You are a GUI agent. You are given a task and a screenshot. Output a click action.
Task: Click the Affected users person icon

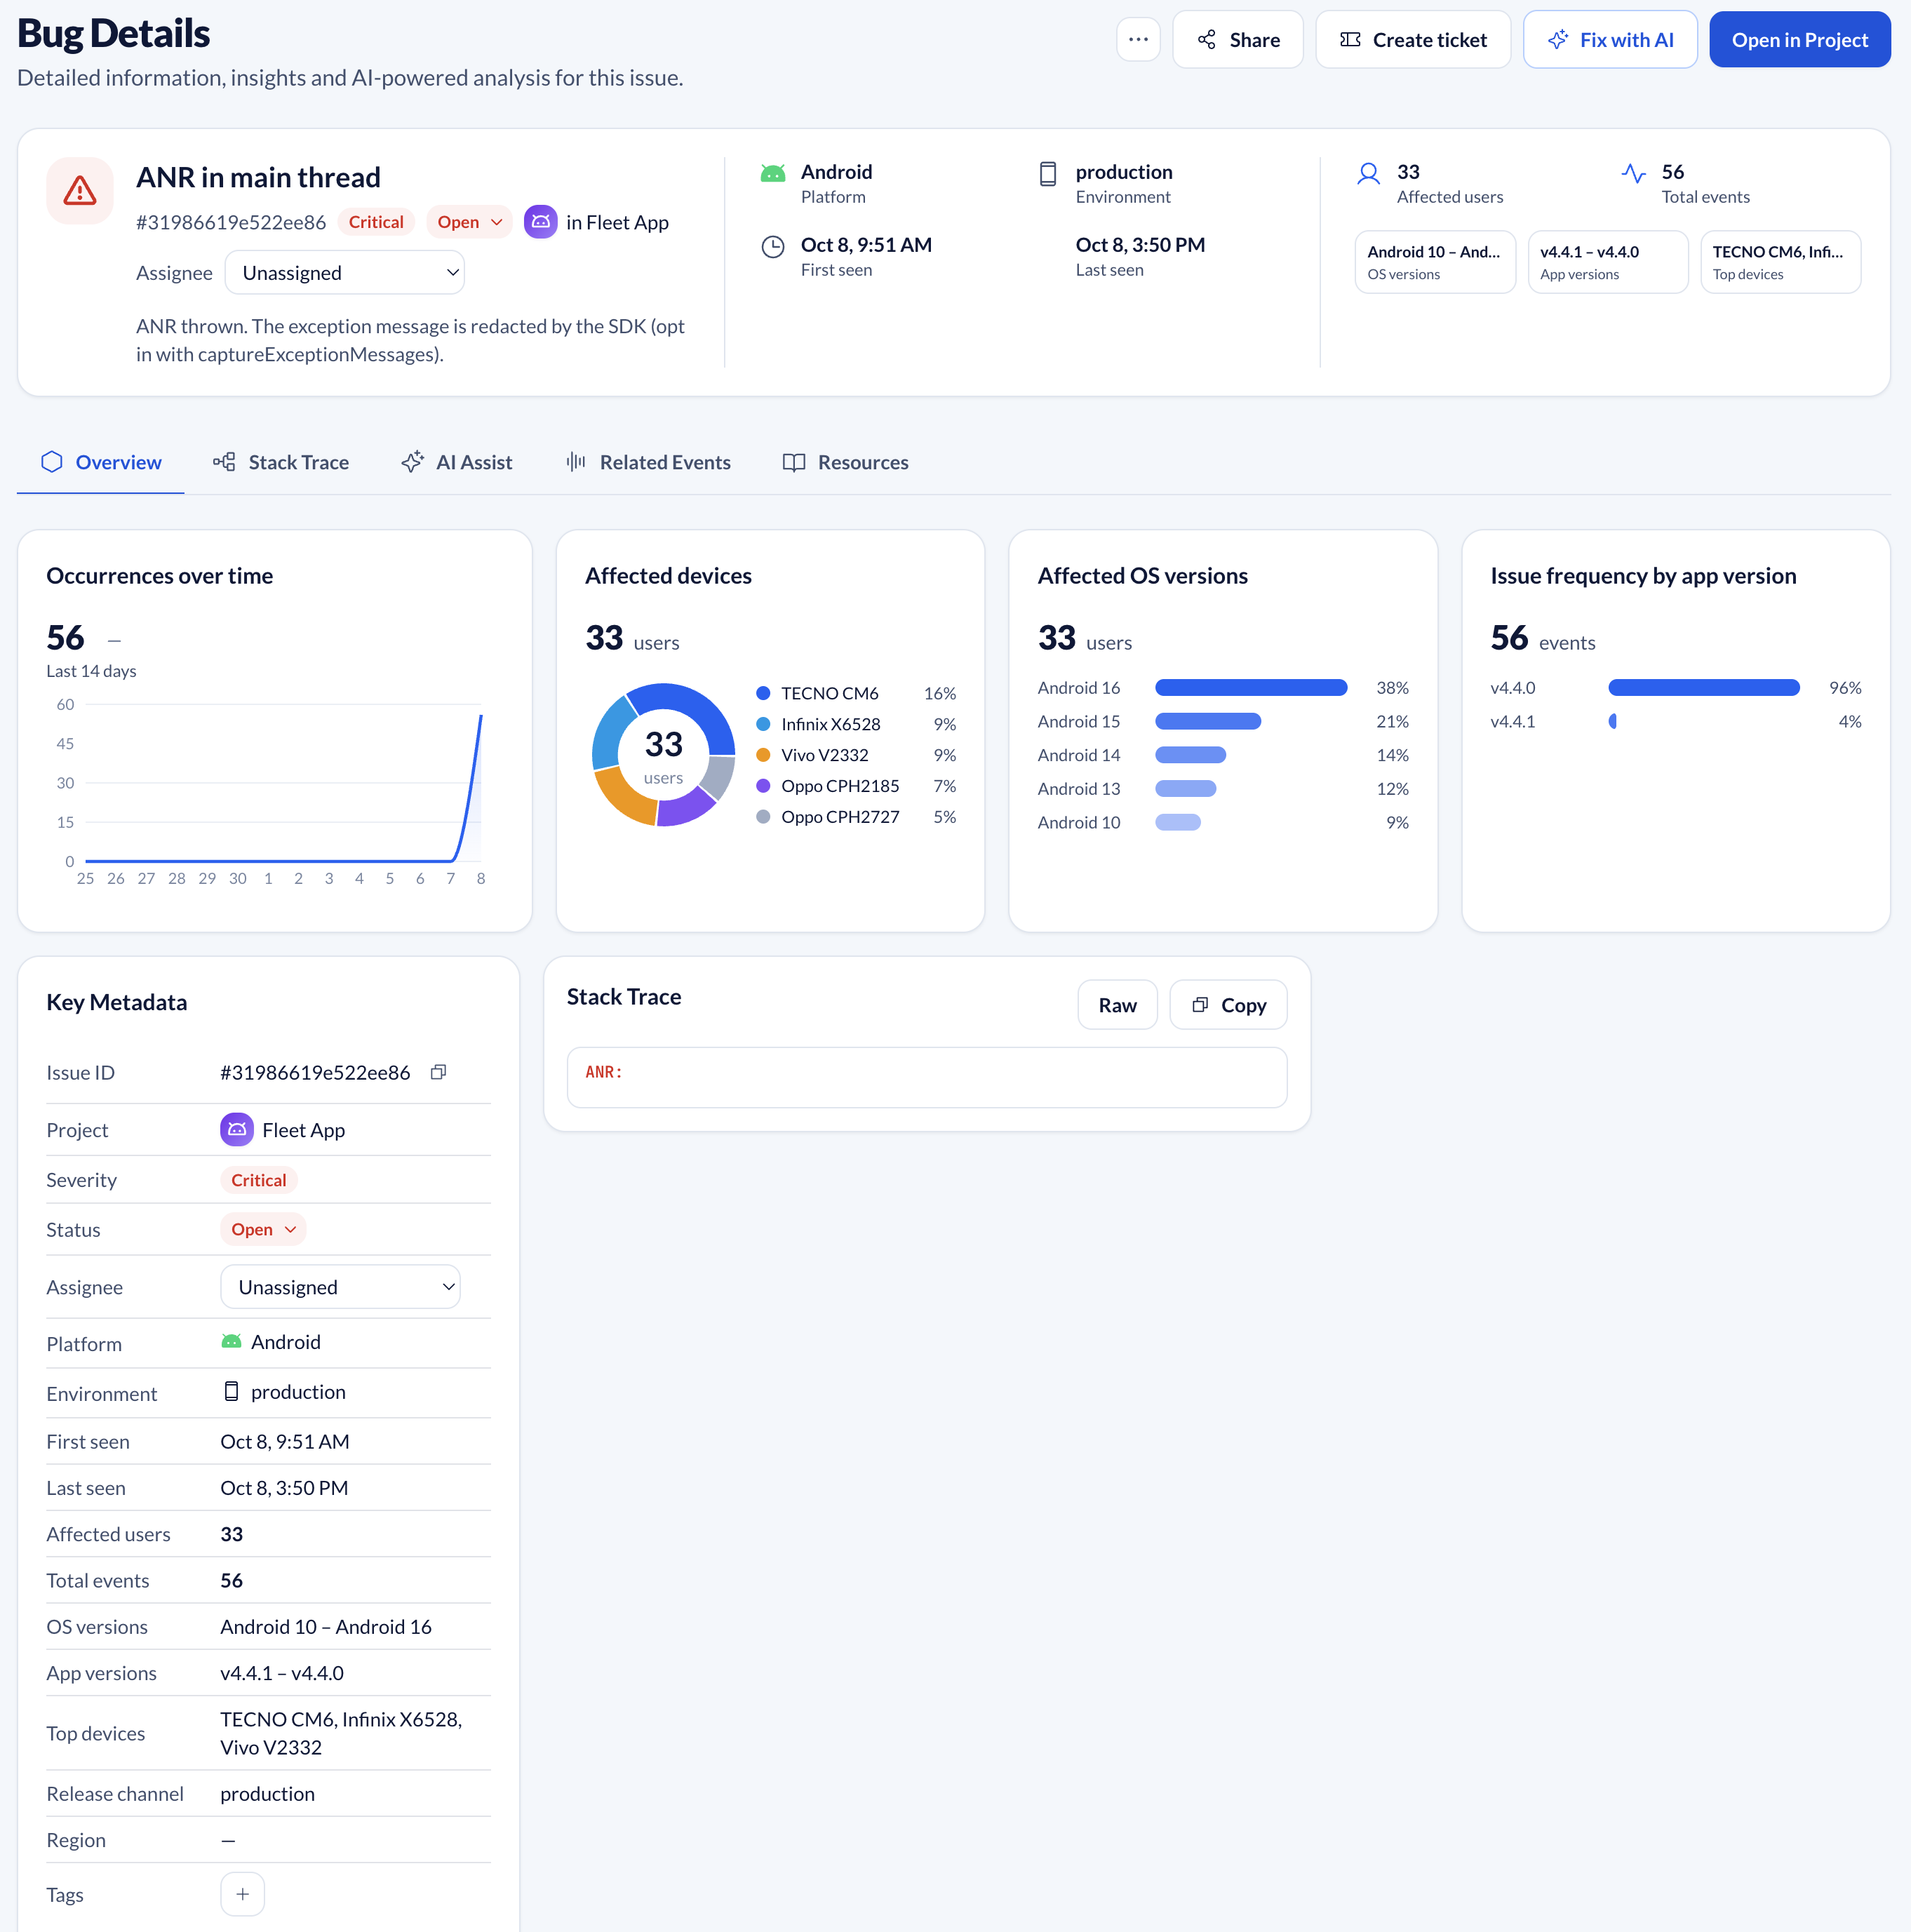(1368, 174)
